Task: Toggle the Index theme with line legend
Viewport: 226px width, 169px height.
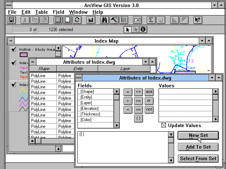Action: [14, 84]
